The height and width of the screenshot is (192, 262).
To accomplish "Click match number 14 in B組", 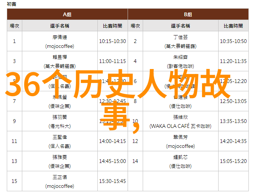I will tap(135, 161).
